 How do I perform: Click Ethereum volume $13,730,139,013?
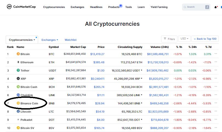158,62
